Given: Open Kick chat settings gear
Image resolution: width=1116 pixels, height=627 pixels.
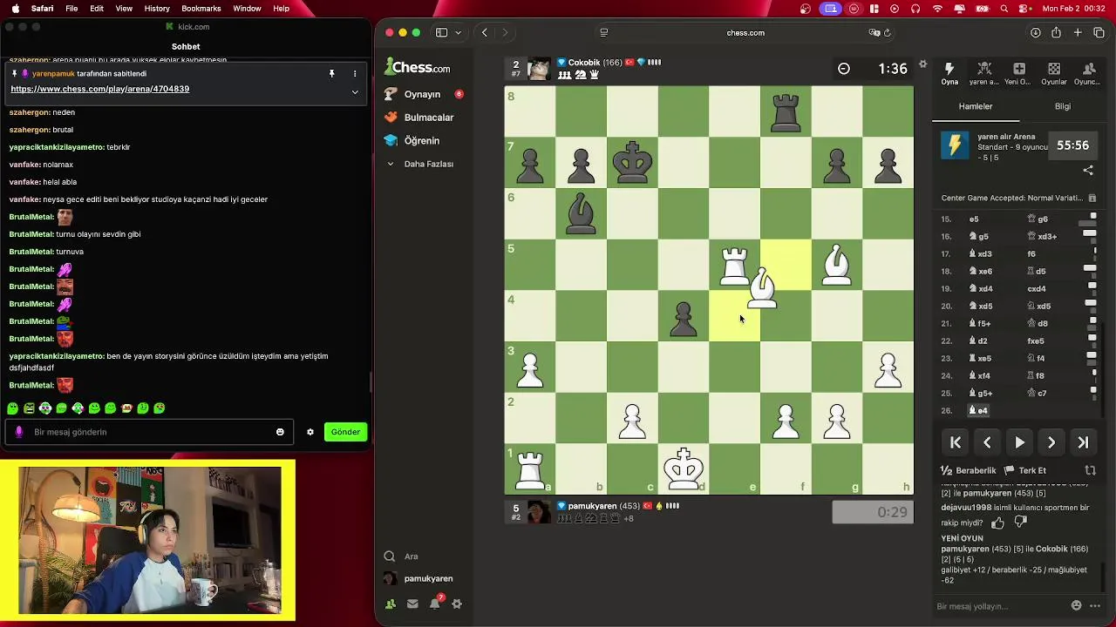Looking at the screenshot, I should [310, 432].
